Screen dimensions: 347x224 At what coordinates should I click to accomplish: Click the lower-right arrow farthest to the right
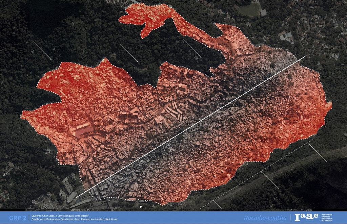pos(318,152)
